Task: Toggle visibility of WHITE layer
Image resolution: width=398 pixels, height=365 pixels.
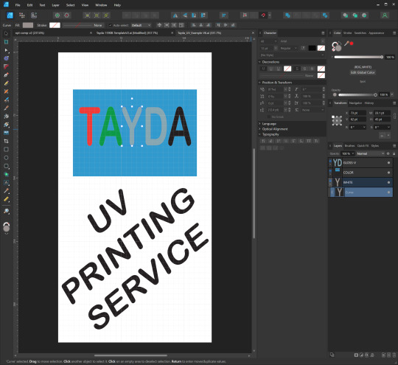Action: pyautogui.click(x=388, y=182)
